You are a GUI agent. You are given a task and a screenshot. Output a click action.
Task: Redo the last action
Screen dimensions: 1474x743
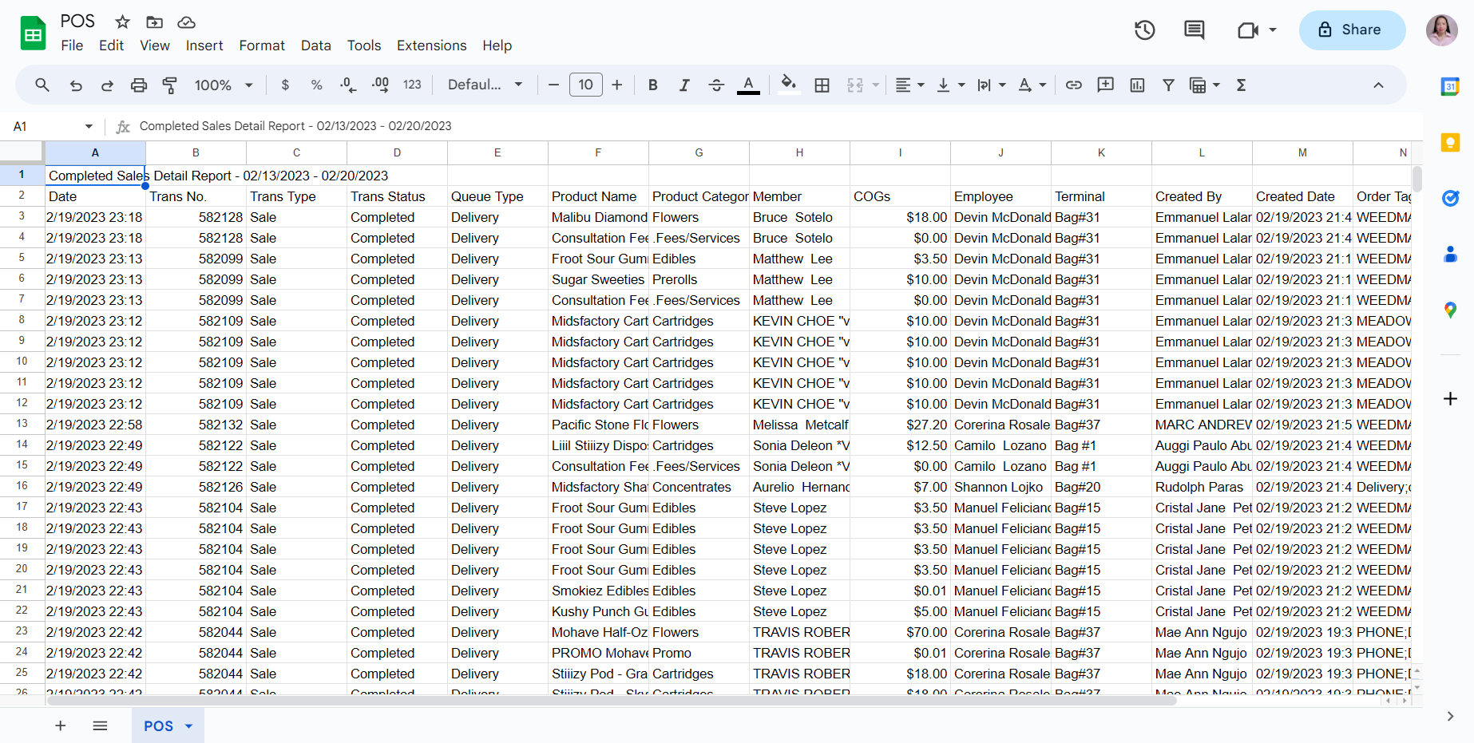click(x=107, y=85)
